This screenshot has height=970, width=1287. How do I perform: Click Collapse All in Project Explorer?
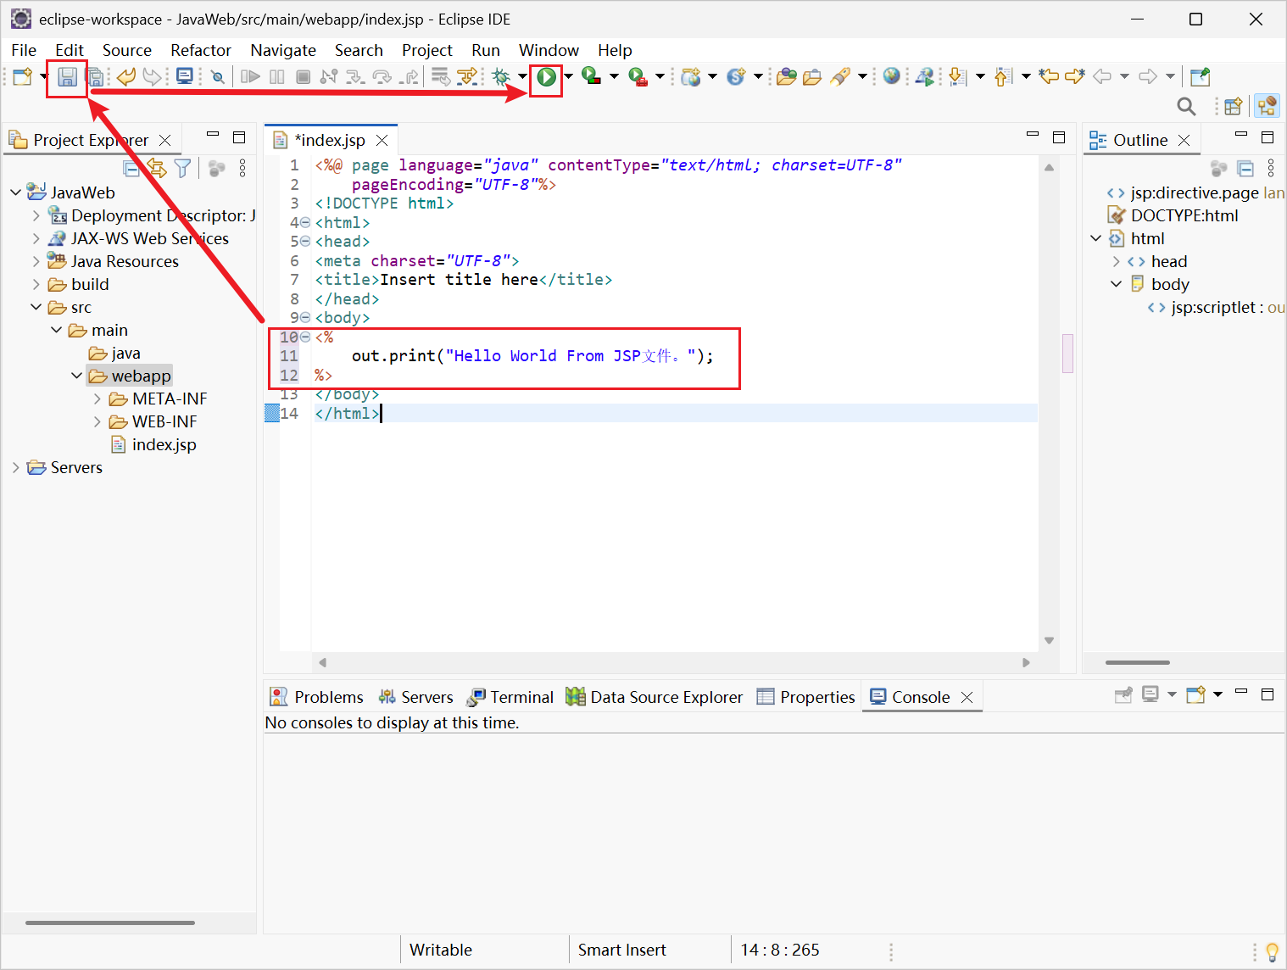click(131, 168)
